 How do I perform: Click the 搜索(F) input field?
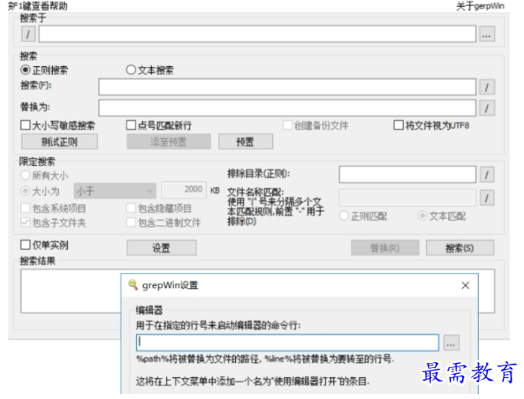coord(287,87)
